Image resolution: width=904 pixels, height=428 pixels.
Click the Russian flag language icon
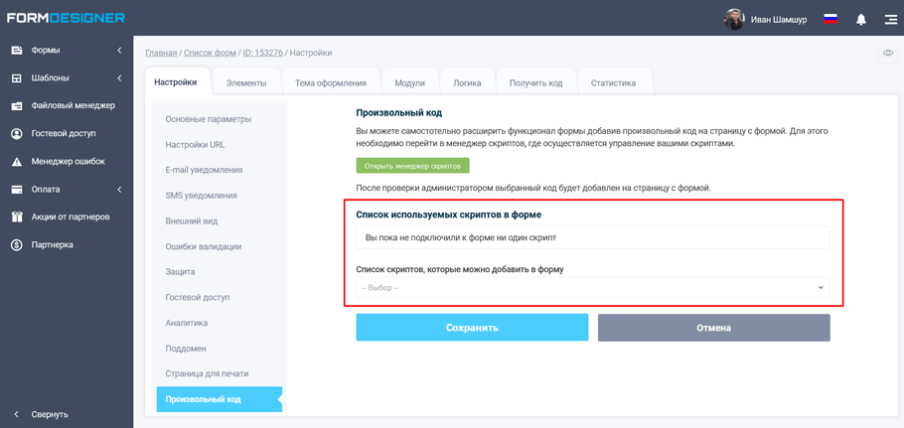click(x=830, y=19)
